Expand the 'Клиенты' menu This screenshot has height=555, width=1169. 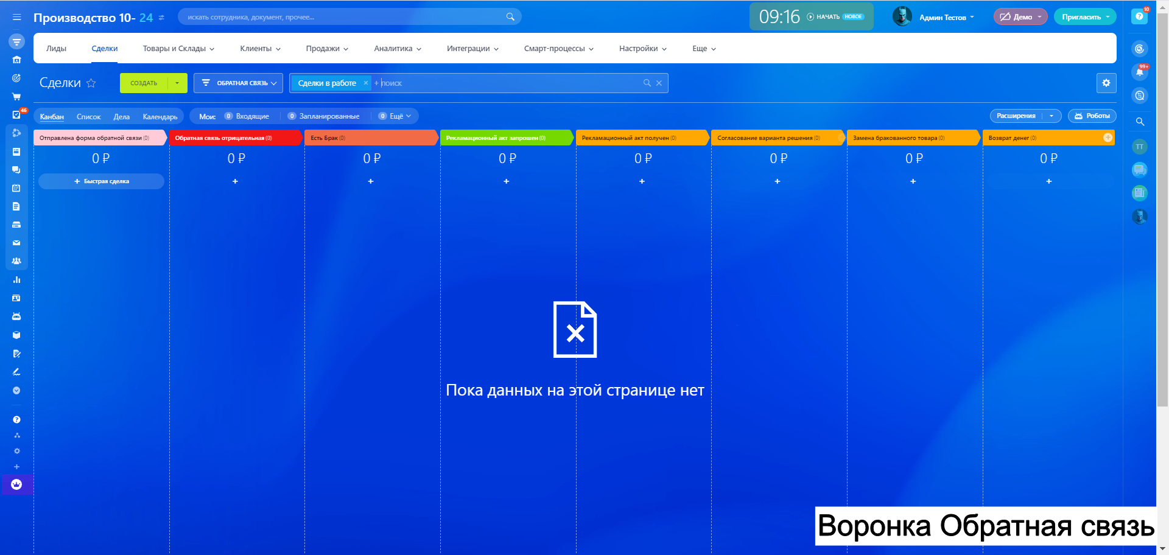click(260, 49)
